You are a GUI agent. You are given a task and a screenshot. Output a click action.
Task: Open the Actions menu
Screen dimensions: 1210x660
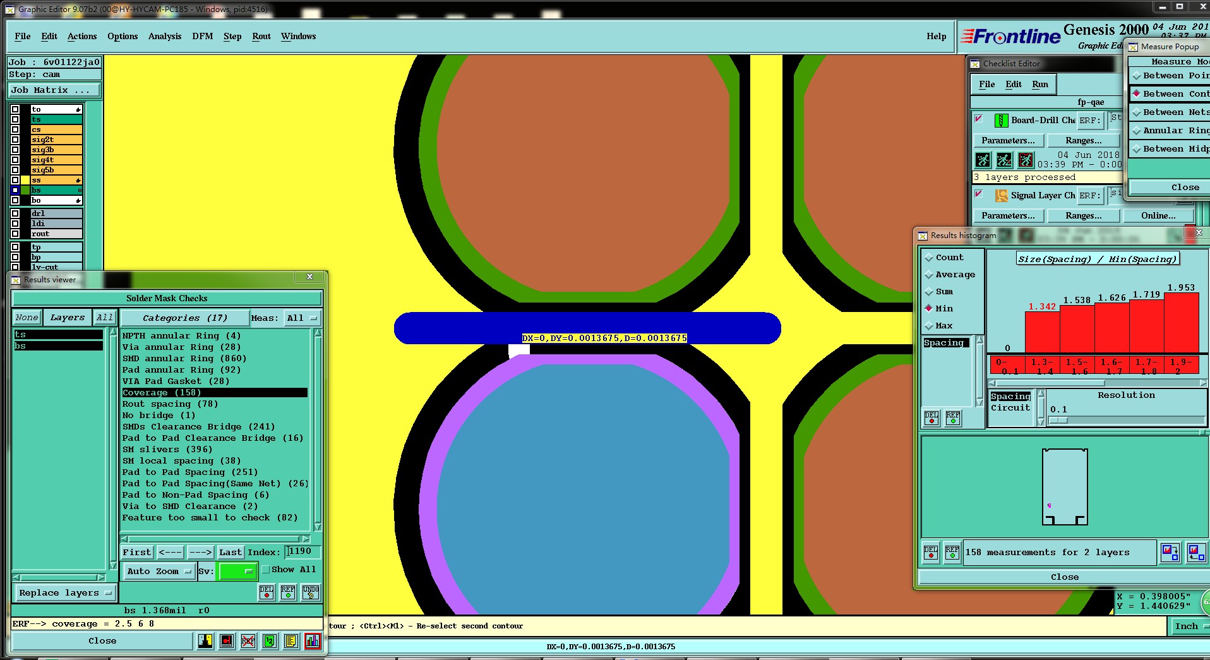click(82, 36)
